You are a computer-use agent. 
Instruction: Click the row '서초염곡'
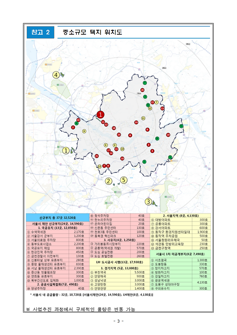[x=180, y=260]
